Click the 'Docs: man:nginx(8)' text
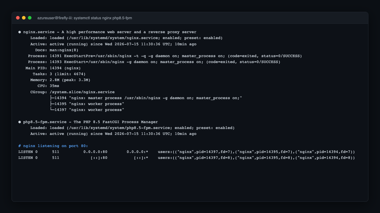Screen dimensions: 380x213 pos(57,50)
